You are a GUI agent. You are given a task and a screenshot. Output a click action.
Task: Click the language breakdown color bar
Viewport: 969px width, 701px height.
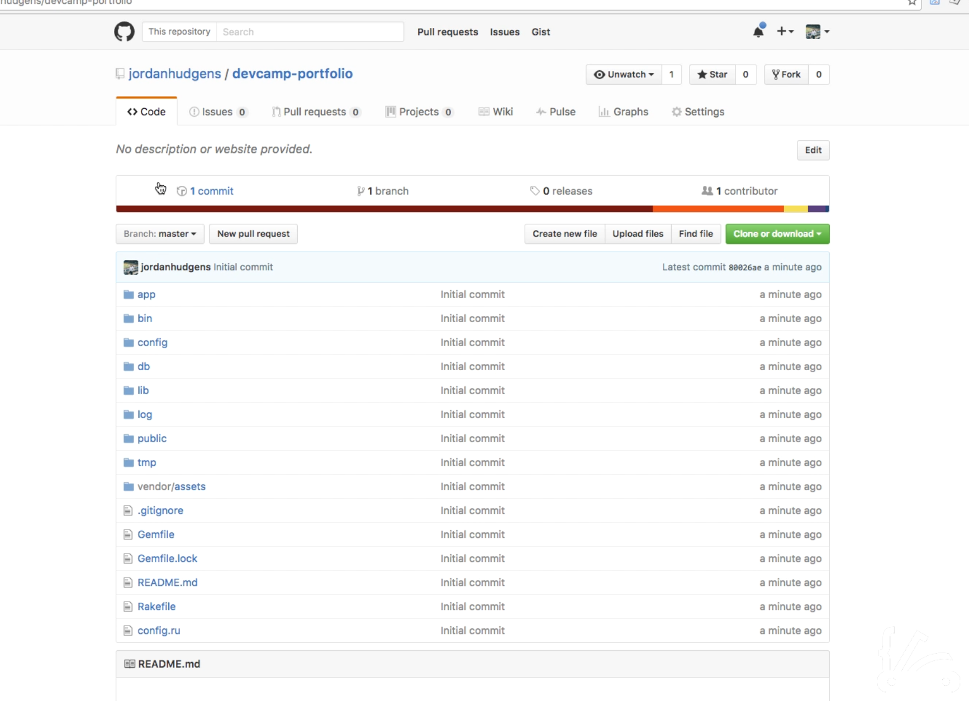(x=472, y=209)
